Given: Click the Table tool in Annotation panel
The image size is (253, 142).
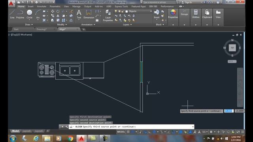Looking at the screenshot, I should [x=97, y=20].
